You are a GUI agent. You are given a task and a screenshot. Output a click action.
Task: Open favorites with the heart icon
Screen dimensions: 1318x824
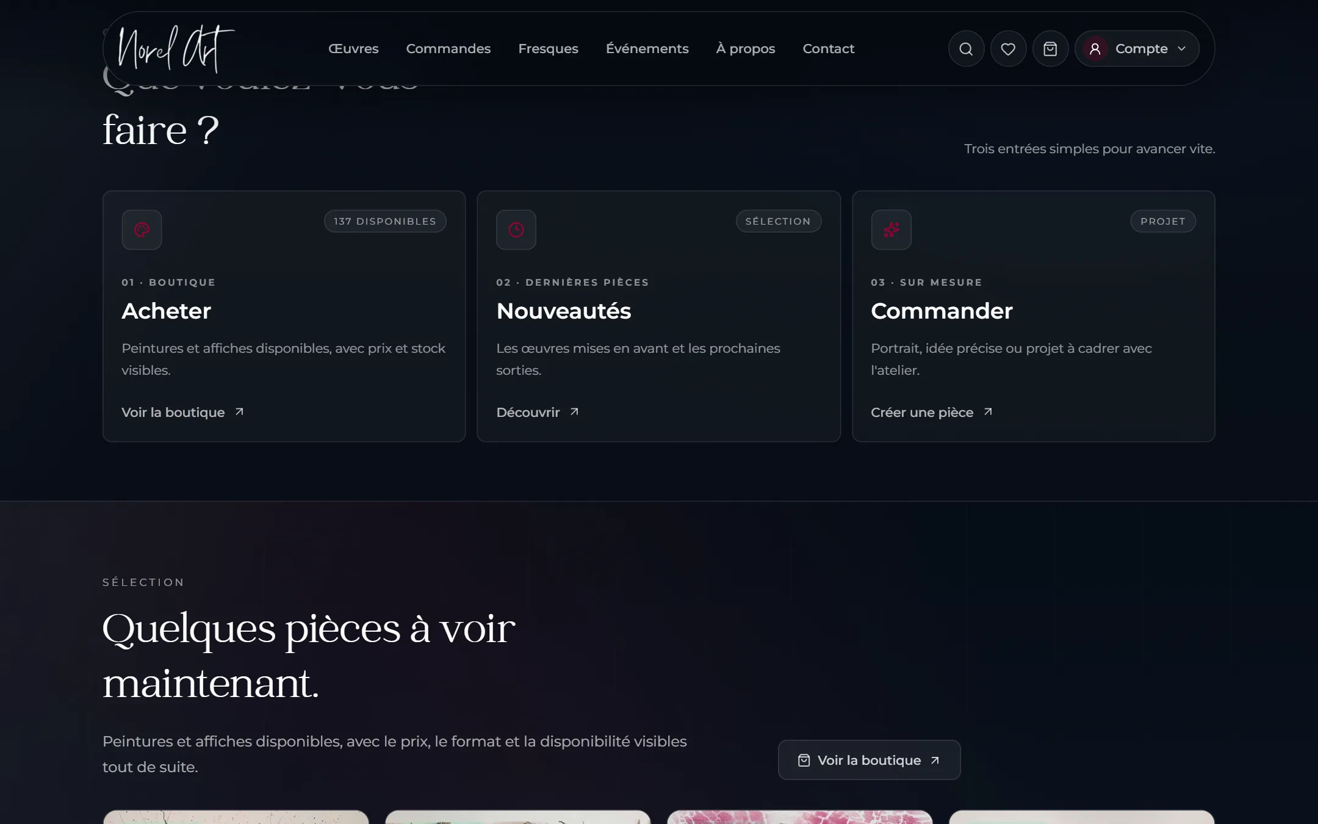[x=1008, y=49]
